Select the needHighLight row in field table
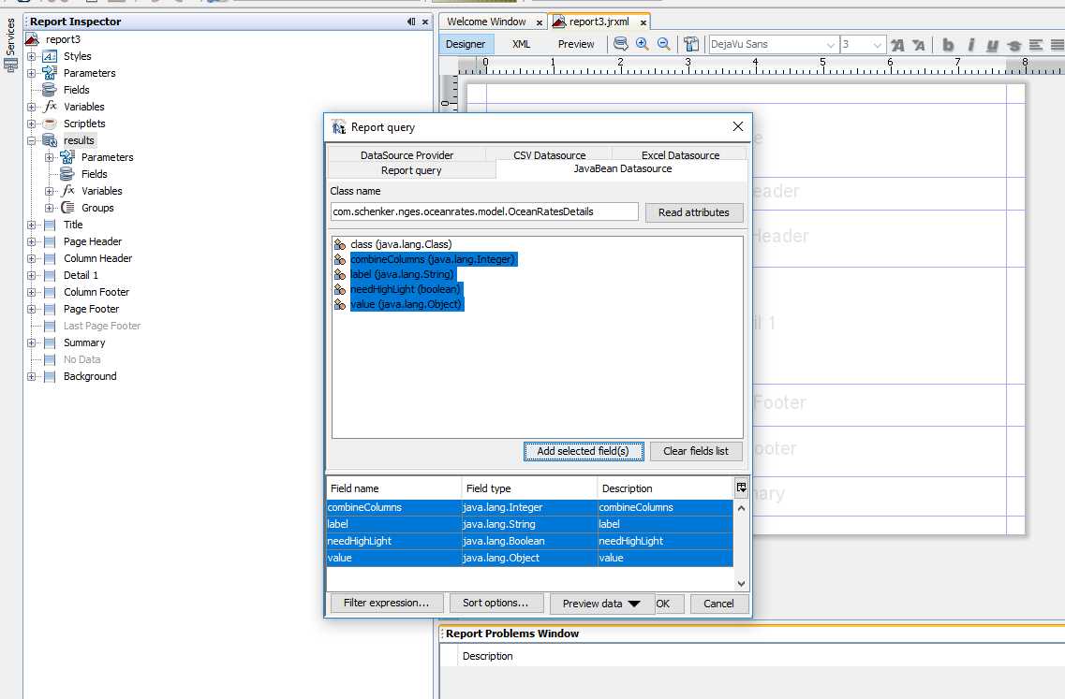1065x699 pixels. tap(530, 541)
